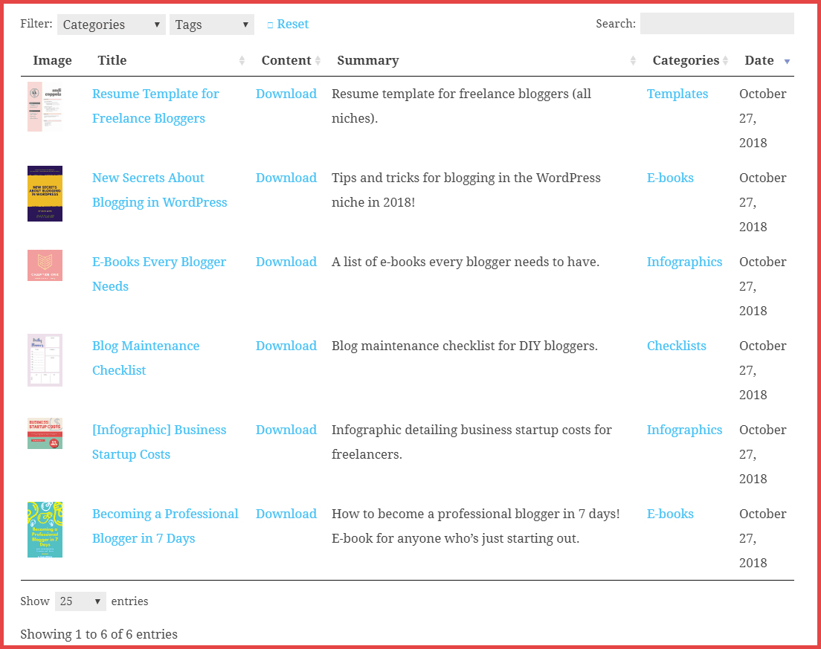This screenshot has width=821, height=649.
Task: Sort table by Content column
Action: (x=291, y=60)
